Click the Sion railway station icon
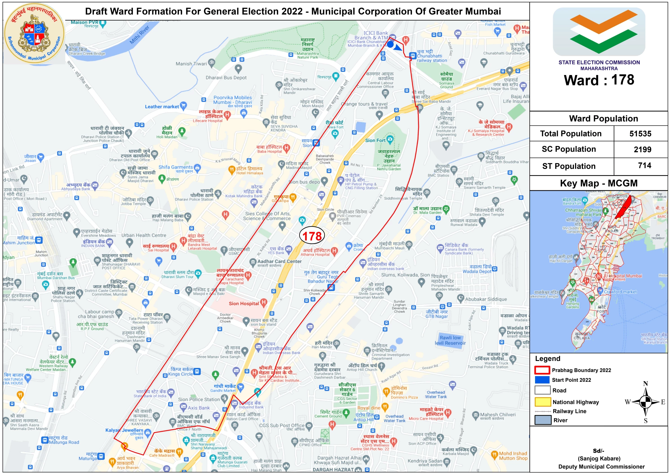This screenshot has width=670, height=474. (316, 143)
